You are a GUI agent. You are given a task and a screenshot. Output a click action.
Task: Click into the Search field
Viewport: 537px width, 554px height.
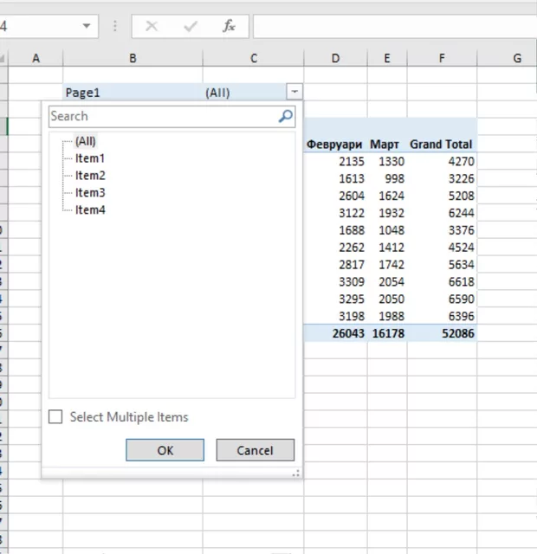[x=160, y=116]
